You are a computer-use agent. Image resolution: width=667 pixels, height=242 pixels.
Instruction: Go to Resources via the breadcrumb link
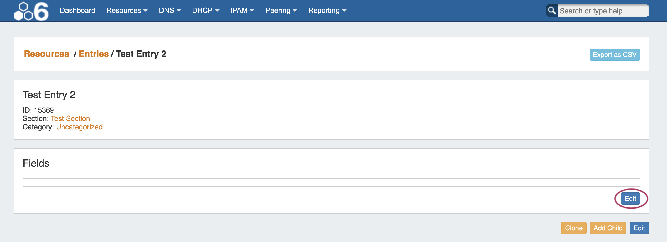(x=46, y=54)
